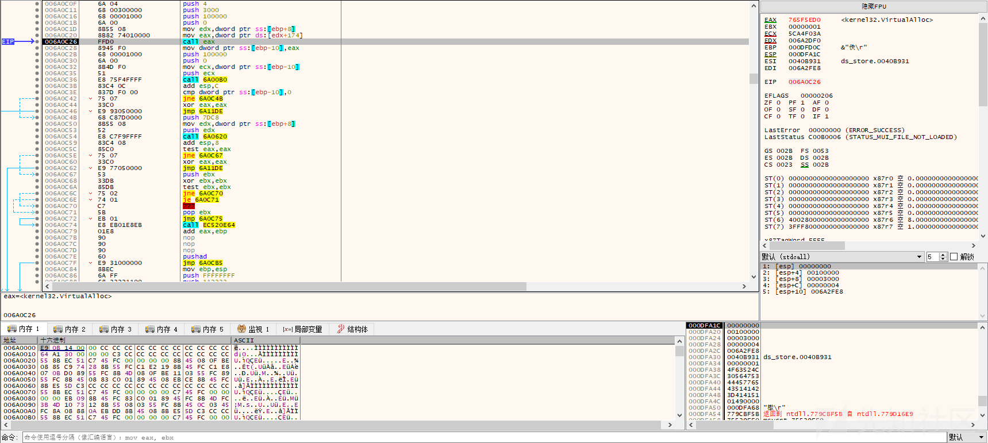Switch to the 内存 2 dump tab
This screenshot has height=443, width=988.
(x=70, y=329)
